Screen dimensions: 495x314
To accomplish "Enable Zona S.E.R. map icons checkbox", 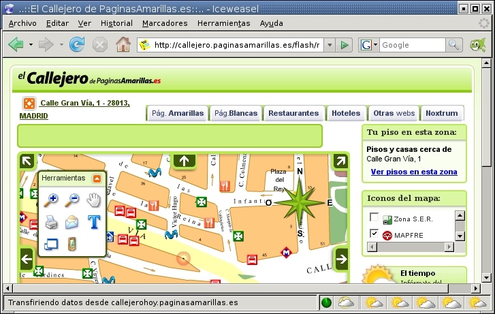I will [x=374, y=218].
